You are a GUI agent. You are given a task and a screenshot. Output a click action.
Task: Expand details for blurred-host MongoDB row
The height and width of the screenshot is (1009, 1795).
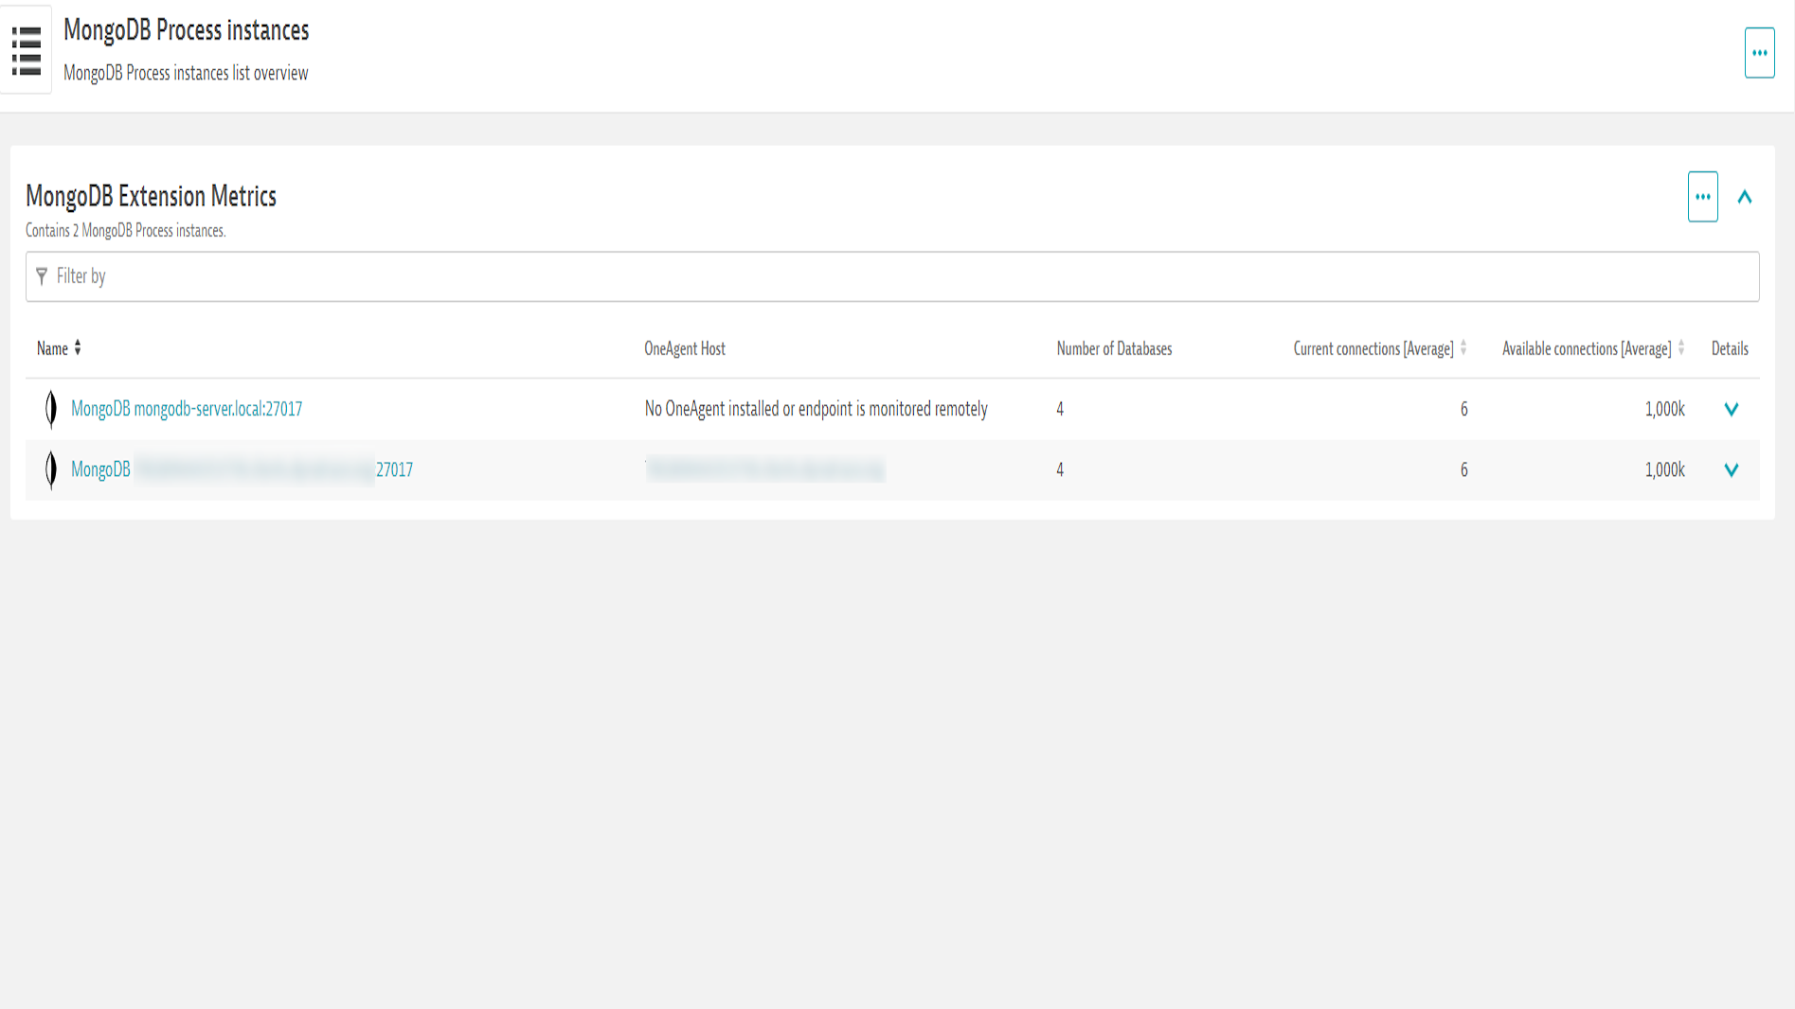coord(1731,469)
